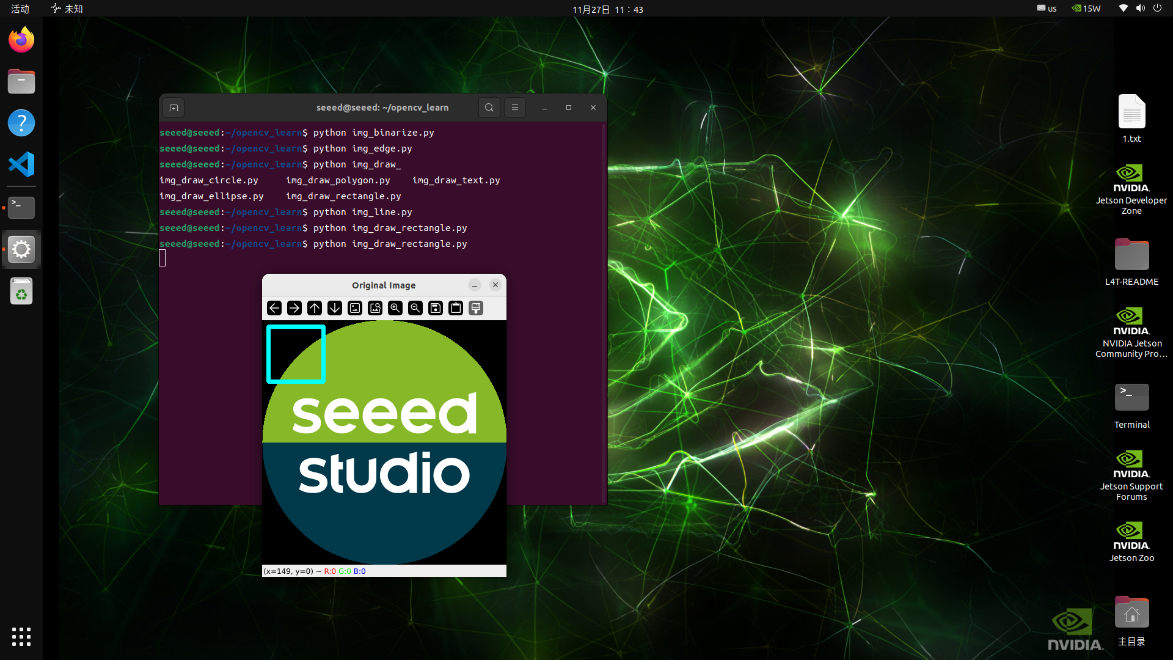1173x660 pixels.
Task: Select the L4T-README desktop folder
Action: click(1131, 262)
